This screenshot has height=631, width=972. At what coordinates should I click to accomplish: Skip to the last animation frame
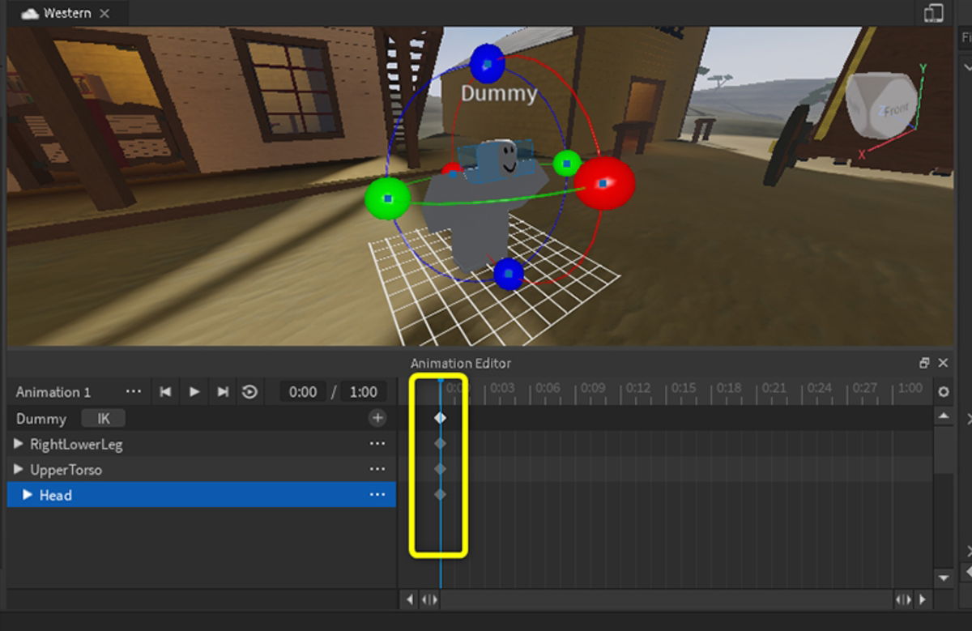222,391
